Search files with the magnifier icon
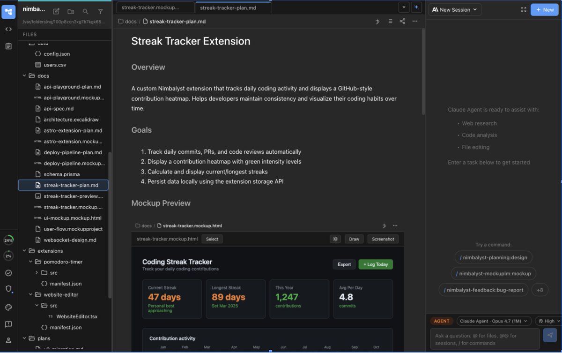The height and width of the screenshot is (353, 562). coord(85,11)
